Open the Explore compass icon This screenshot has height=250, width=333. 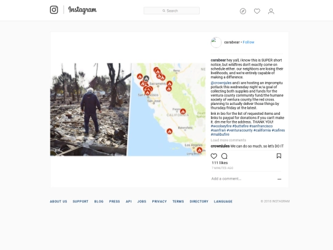243,11
